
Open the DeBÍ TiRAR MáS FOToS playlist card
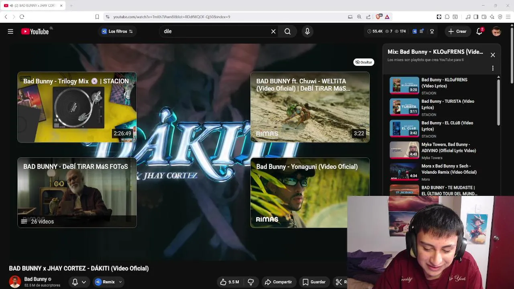point(77,193)
